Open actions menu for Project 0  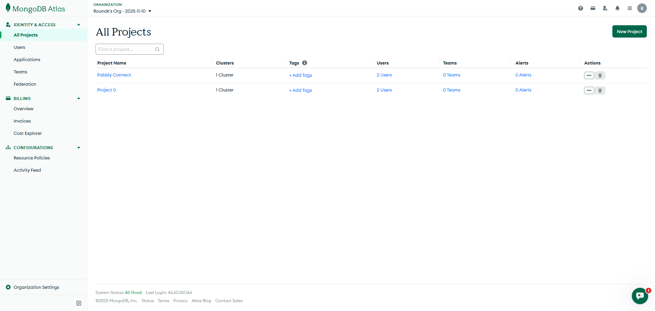589,90
